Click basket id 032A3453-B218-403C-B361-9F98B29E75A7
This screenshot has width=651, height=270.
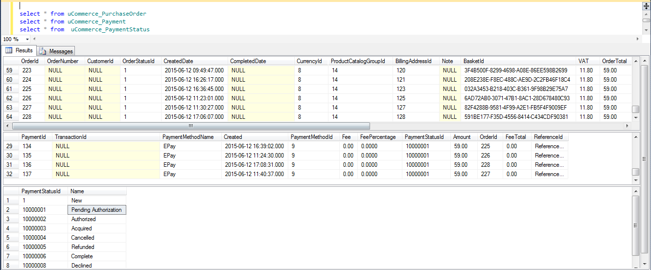click(519, 89)
